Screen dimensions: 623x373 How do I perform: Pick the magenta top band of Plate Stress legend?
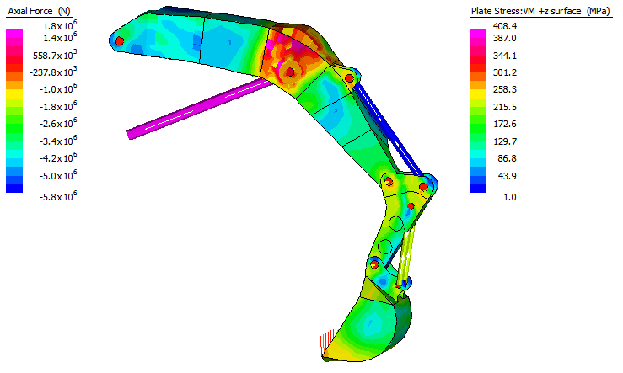click(478, 34)
